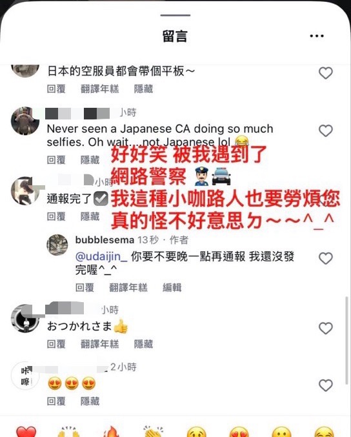Screen dimensions: 351x437
Task: Edit the bubblesema author reply
Action: tap(172, 288)
